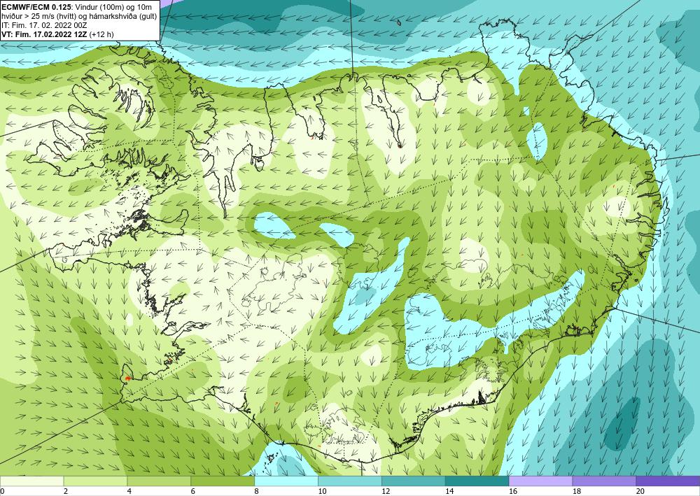
Task: Click the teal 12–14 m/s color swatch
Action: point(414,481)
